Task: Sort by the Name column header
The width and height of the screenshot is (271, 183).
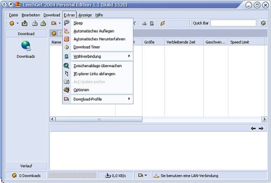Action: pos(56,42)
